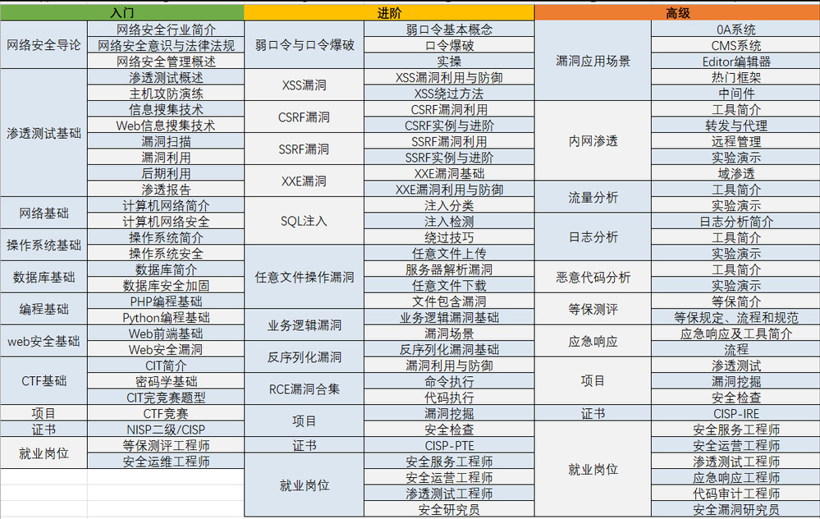This screenshot has height=519, width=820.
Task: Select the SQL注入 merged cell
Action: coord(305,221)
